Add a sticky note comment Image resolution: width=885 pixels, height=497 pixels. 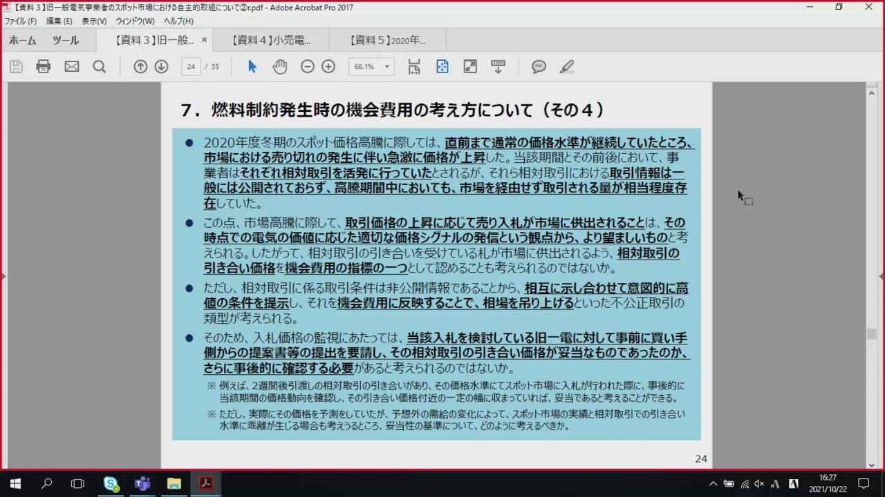539,67
